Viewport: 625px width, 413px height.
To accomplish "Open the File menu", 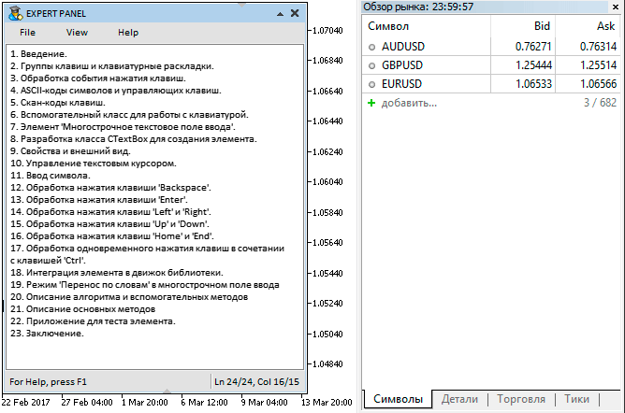I will [x=27, y=33].
